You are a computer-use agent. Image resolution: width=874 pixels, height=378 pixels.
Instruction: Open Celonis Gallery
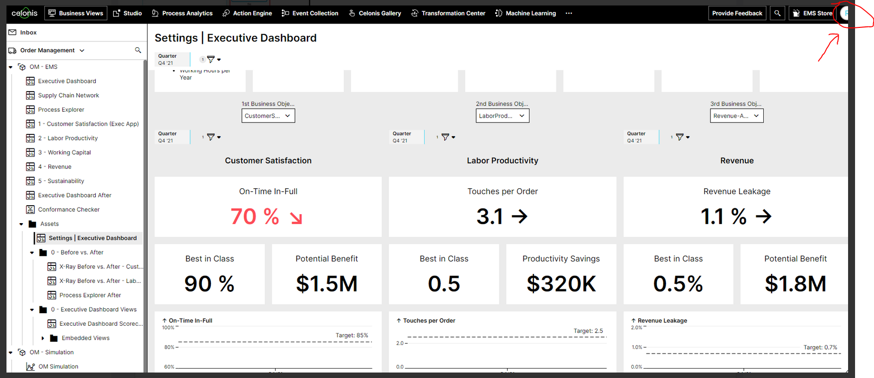click(374, 13)
